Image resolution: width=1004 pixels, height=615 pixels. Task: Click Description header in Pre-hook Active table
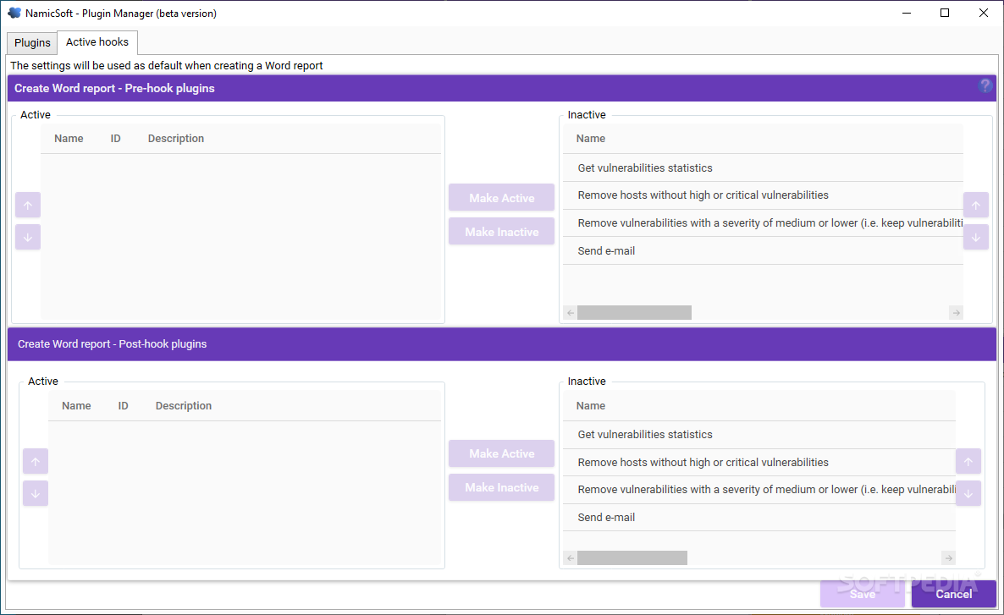pos(176,138)
